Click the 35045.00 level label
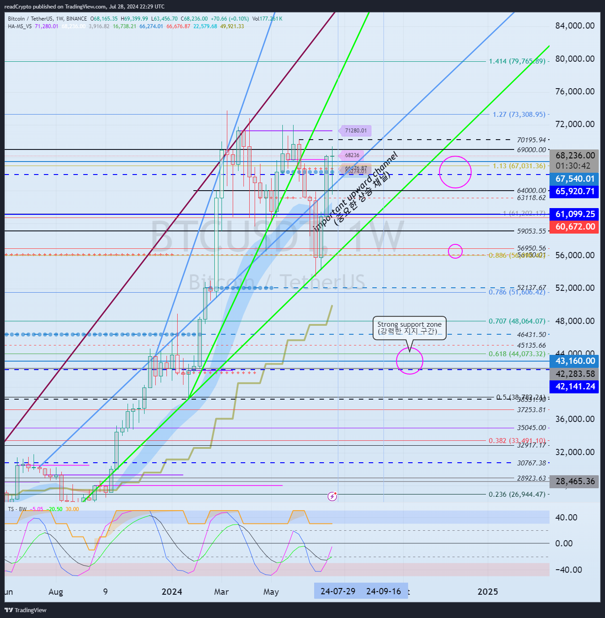The image size is (605, 618). coord(531,428)
